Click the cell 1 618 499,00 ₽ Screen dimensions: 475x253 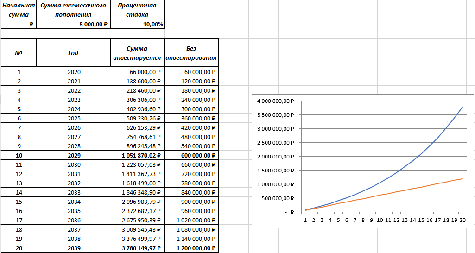click(137, 183)
